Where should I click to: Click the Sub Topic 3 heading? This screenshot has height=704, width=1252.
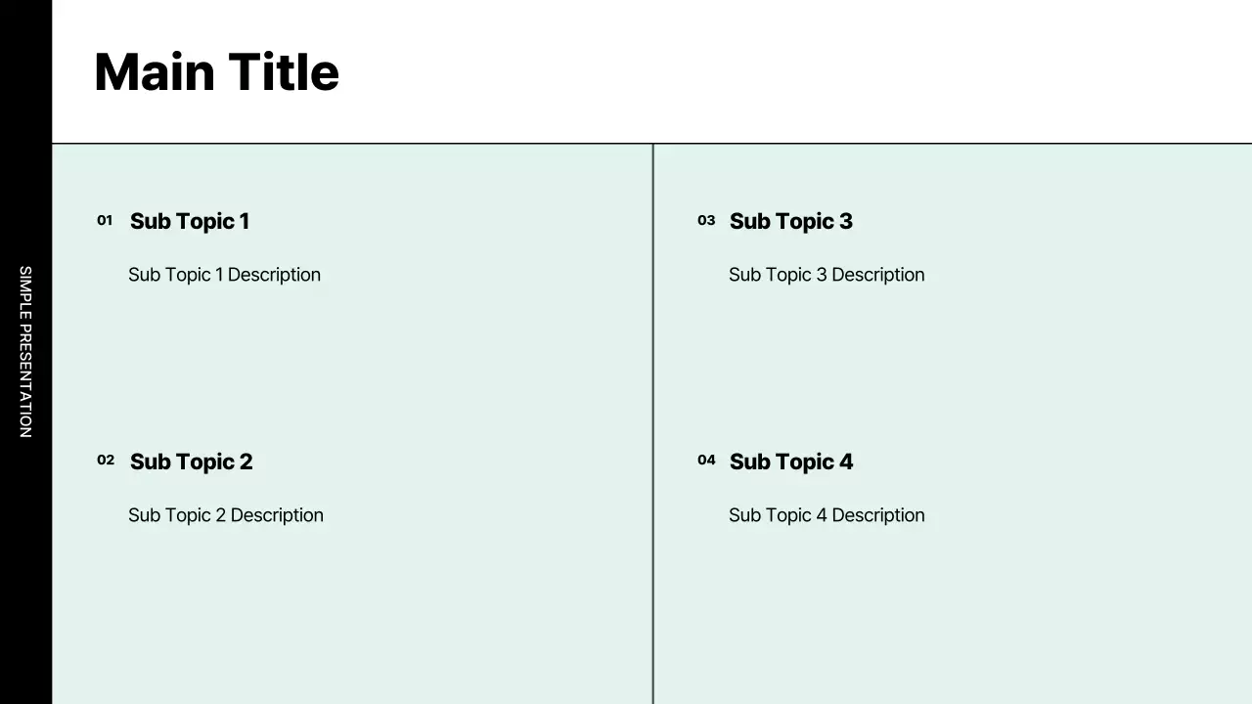click(x=791, y=221)
